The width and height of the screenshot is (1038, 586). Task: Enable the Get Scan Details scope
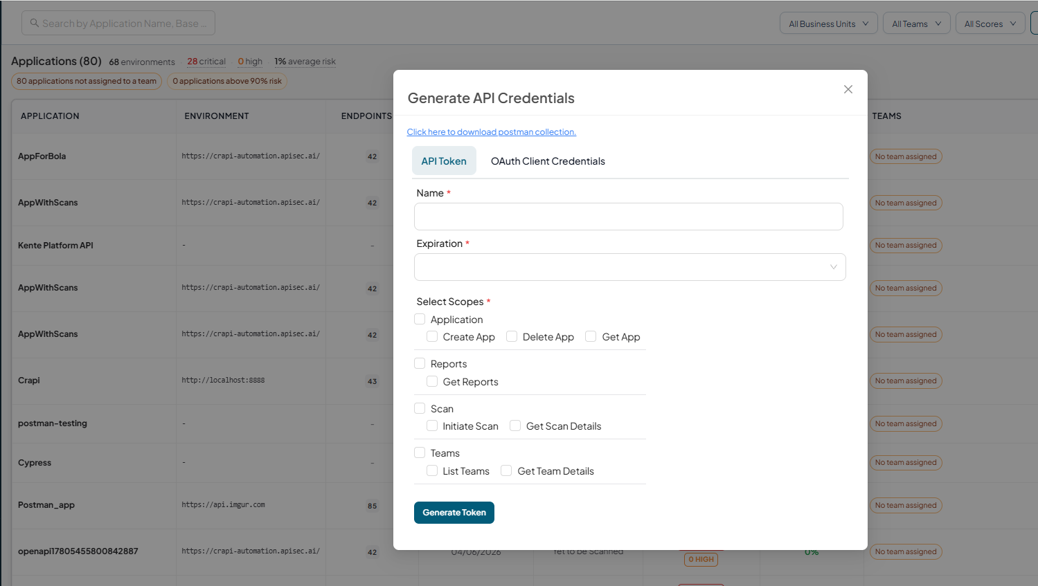point(515,425)
